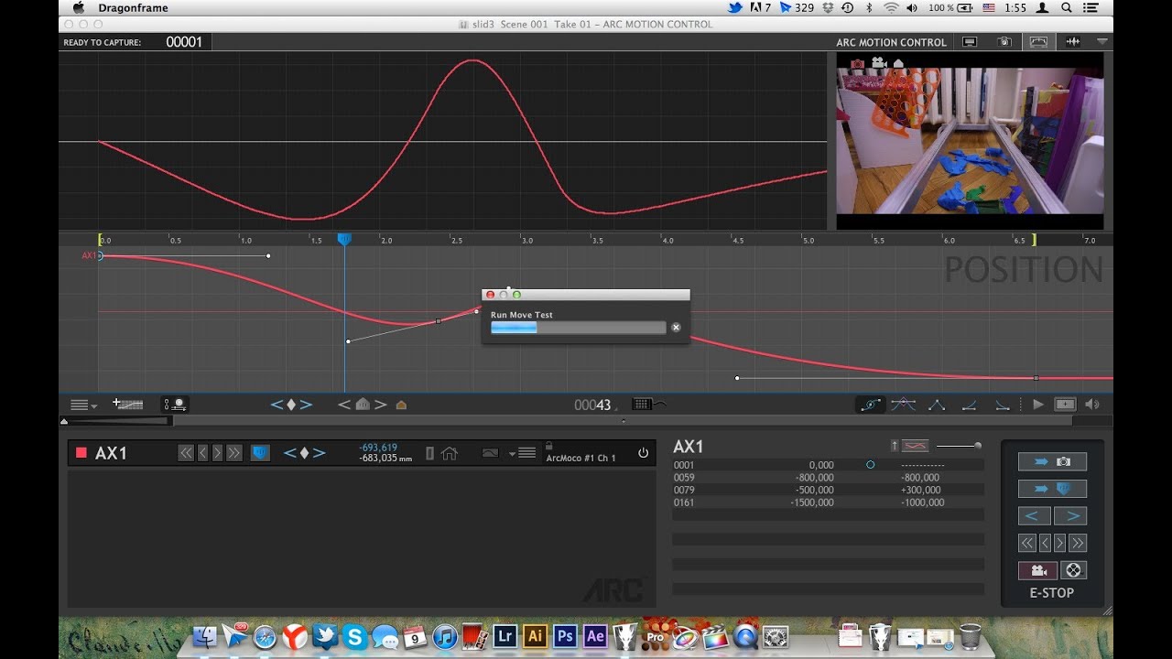This screenshot has height=659, width=1172.
Task: Click the AX1 home icon
Action: click(449, 453)
